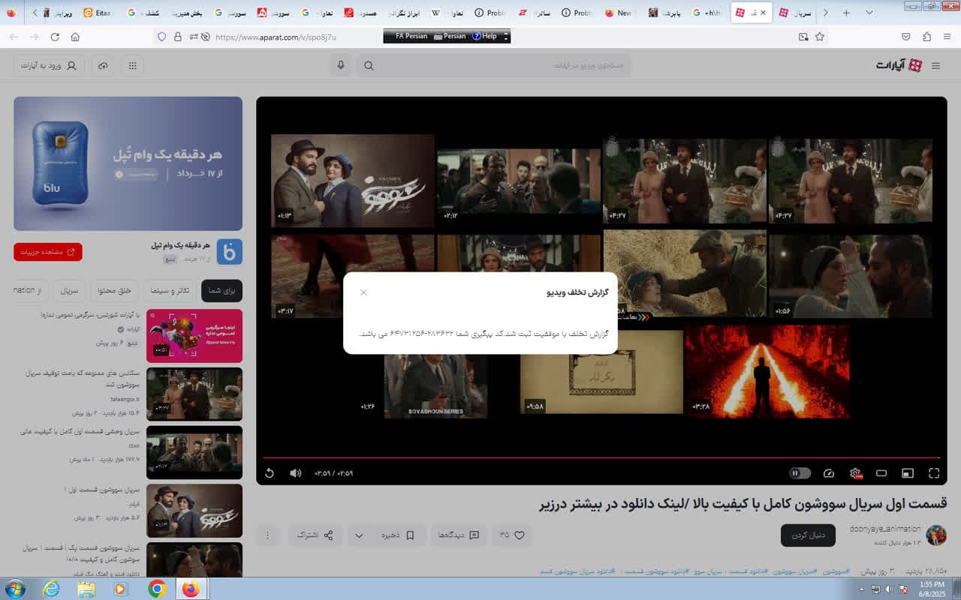Select the برای شما category tab
Screen dimensions: 961x600
click(x=221, y=290)
